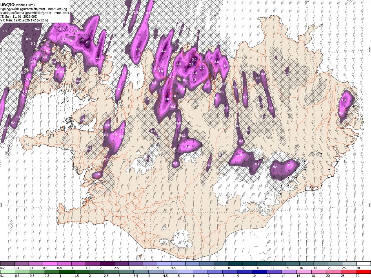Screen dimensions: 371x278
Task: Pick the bright pink 0.5 swatch in snow scale
Action: pos(50,264)
